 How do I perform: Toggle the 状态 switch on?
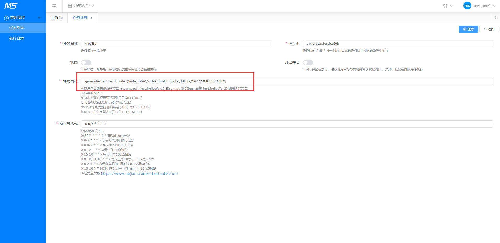(86, 63)
